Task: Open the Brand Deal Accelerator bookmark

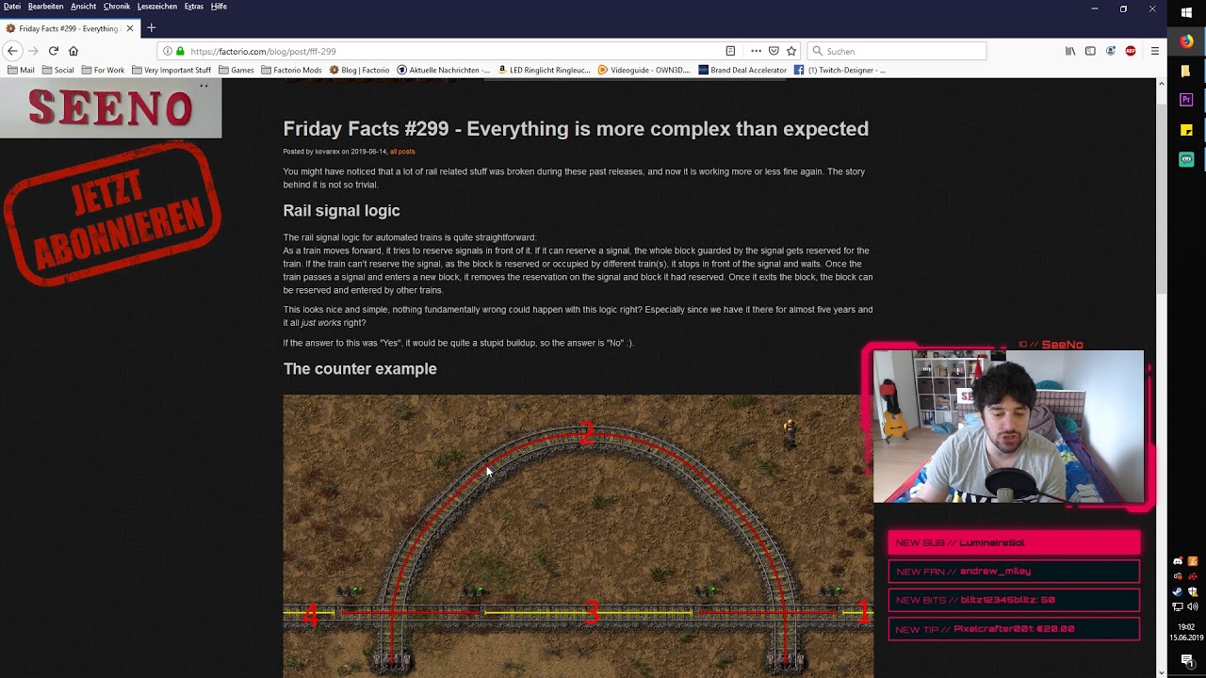Action: point(742,70)
